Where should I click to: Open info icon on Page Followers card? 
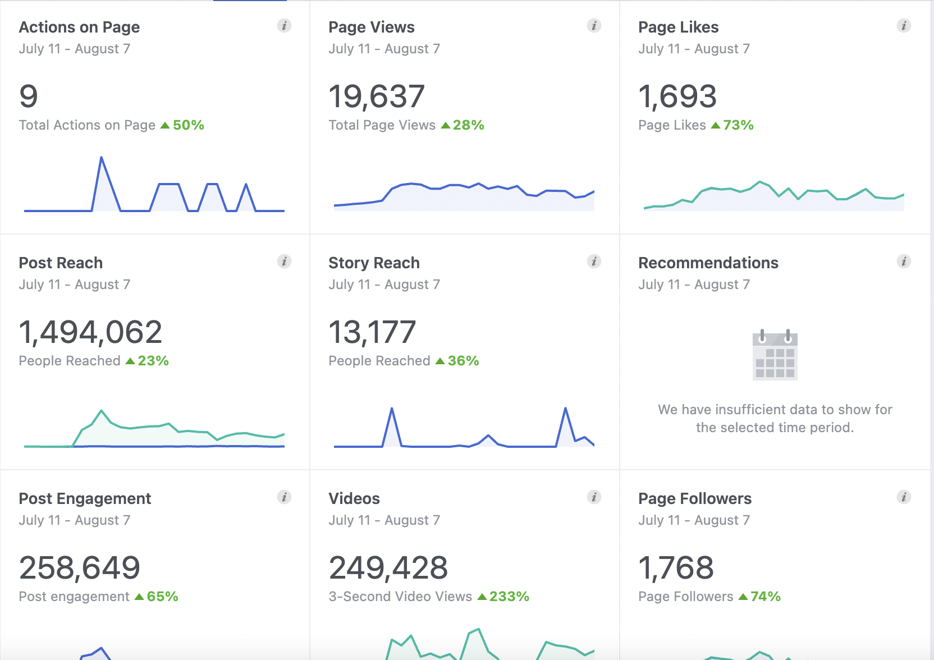point(904,497)
